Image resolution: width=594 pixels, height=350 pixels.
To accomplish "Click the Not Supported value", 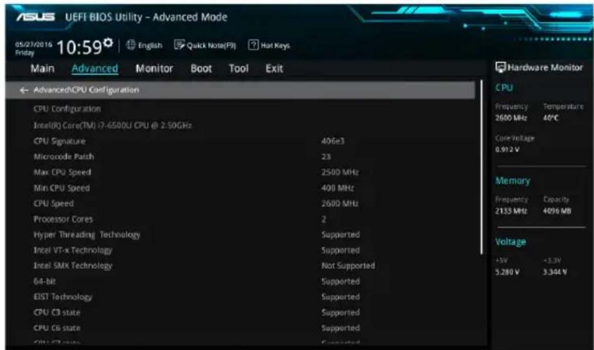I will tap(348, 266).
